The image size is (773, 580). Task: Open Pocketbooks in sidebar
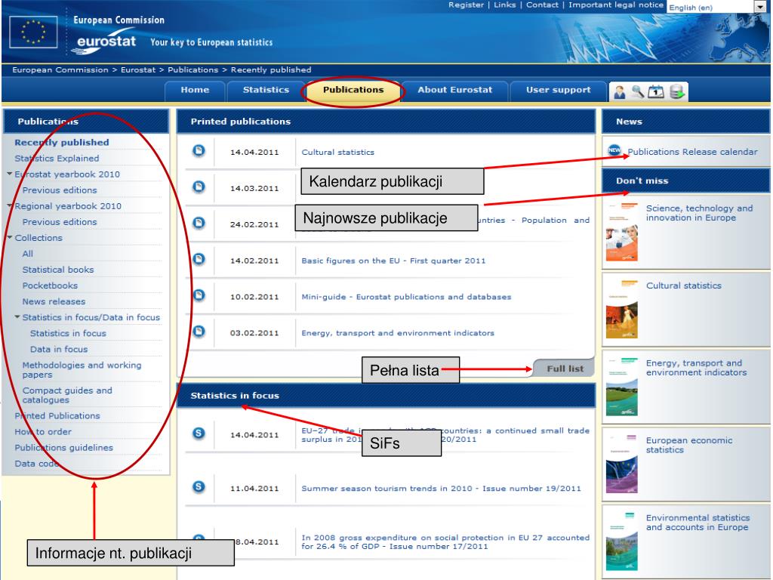[50, 285]
